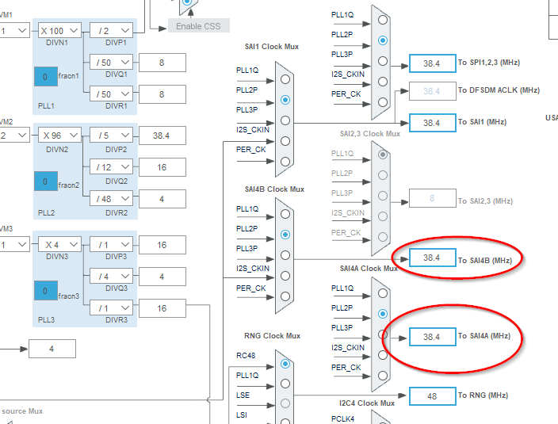Click the DIVR2 output value 4
The width and height of the screenshot is (558, 424).
[162, 199]
